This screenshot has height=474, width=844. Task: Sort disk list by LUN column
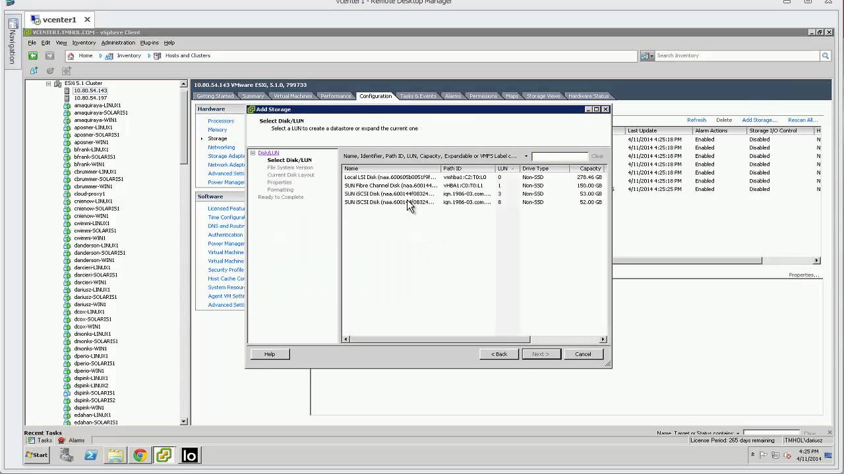(x=507, y=169)
